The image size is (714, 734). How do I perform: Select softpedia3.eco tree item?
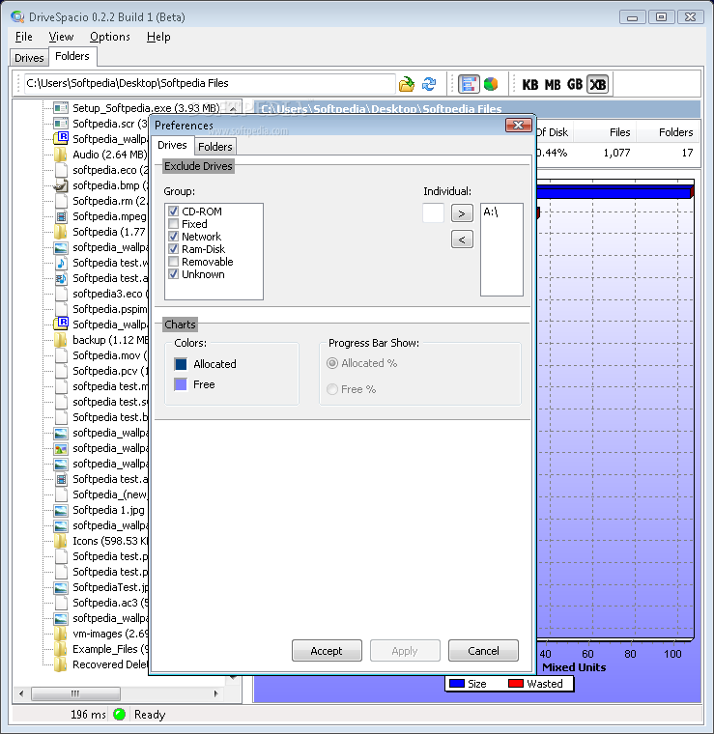(x=110, y=294)
